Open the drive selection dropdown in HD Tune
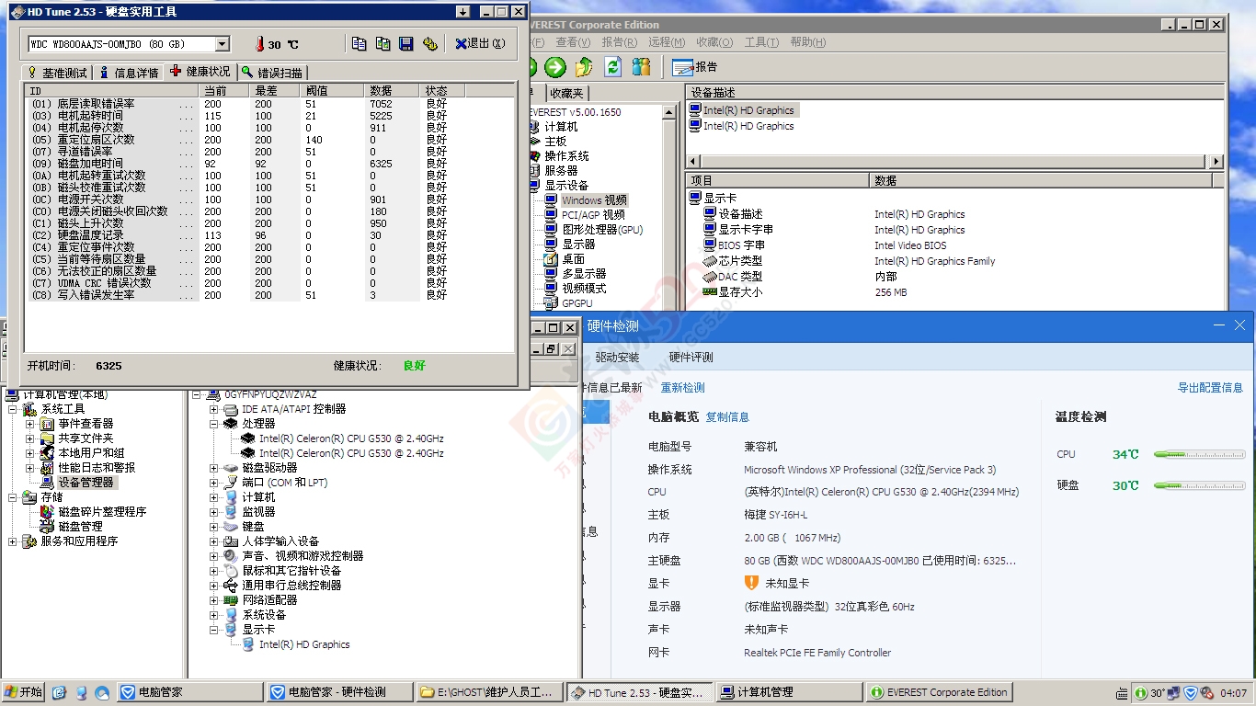The width and height of the screenshot is (1256, 706). pos(223,44)
